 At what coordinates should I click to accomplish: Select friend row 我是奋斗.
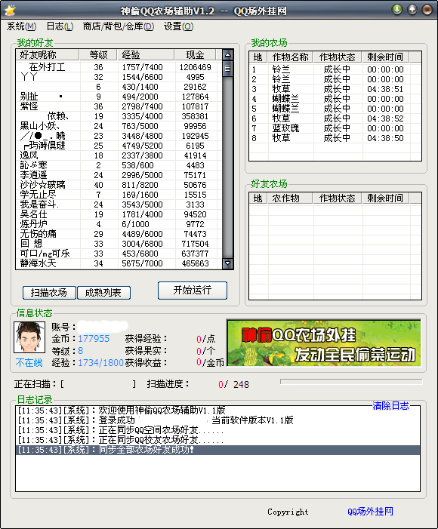(119, 204)
